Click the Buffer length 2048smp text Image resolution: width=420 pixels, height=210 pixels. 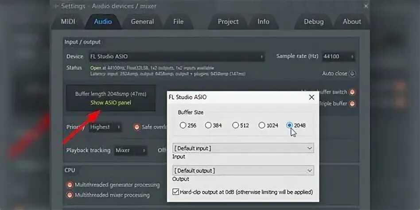click(x=111, y=94)
